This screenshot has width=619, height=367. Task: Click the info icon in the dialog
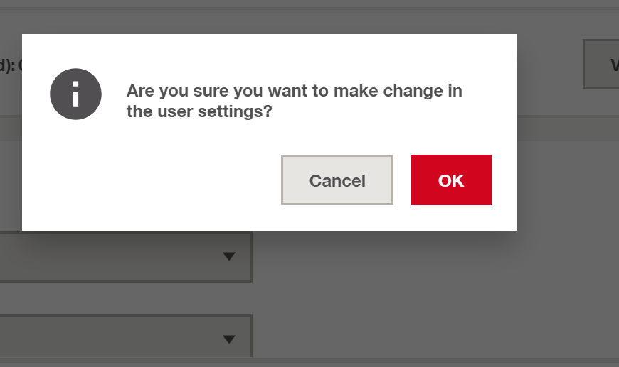point(75,94)
